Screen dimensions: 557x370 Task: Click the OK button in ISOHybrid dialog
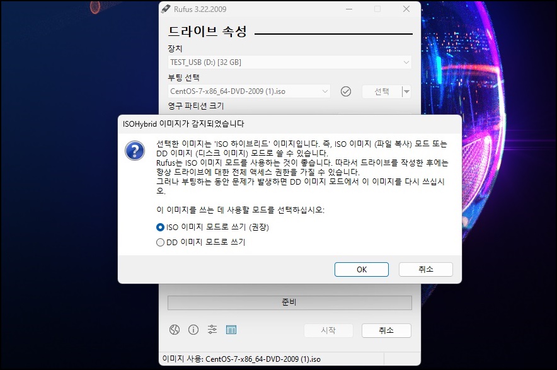pyautogui.click(x=361, y=269)
